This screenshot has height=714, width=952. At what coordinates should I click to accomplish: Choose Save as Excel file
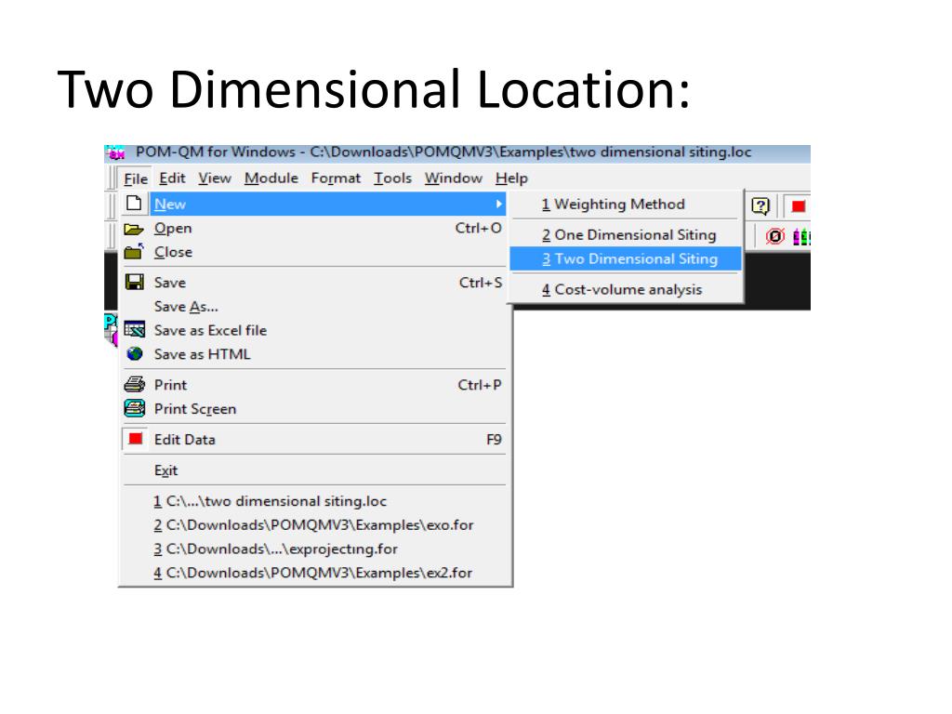pos(314,330)
